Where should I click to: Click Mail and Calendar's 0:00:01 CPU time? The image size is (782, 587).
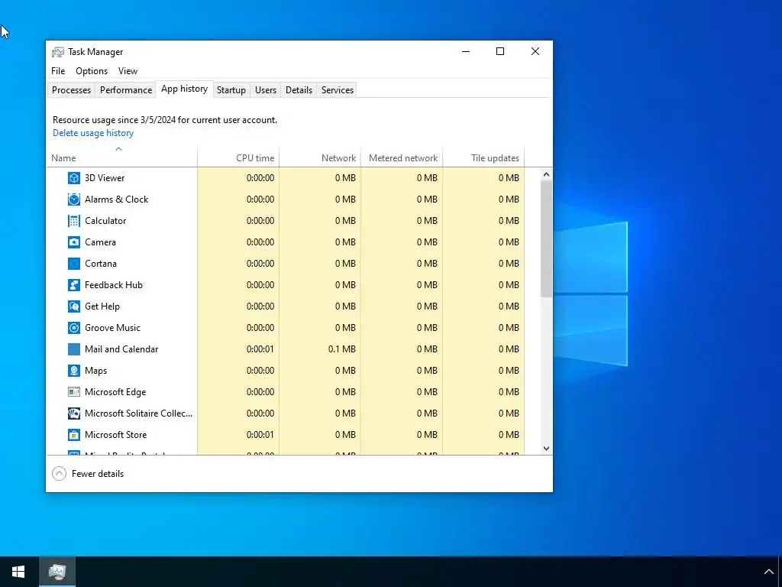(x=260, y=349)
